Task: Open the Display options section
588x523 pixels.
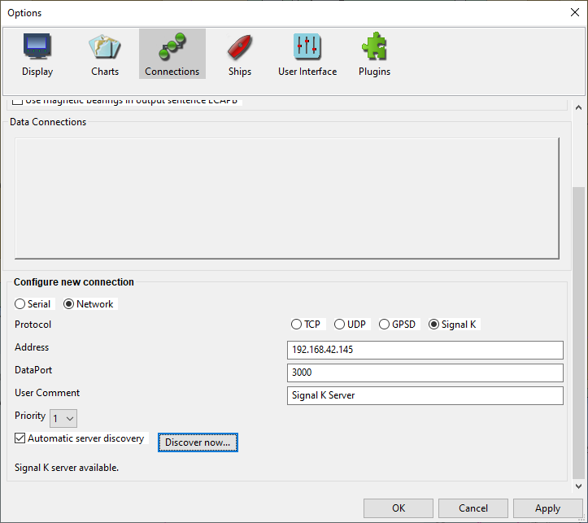Action: click(37, 54)
